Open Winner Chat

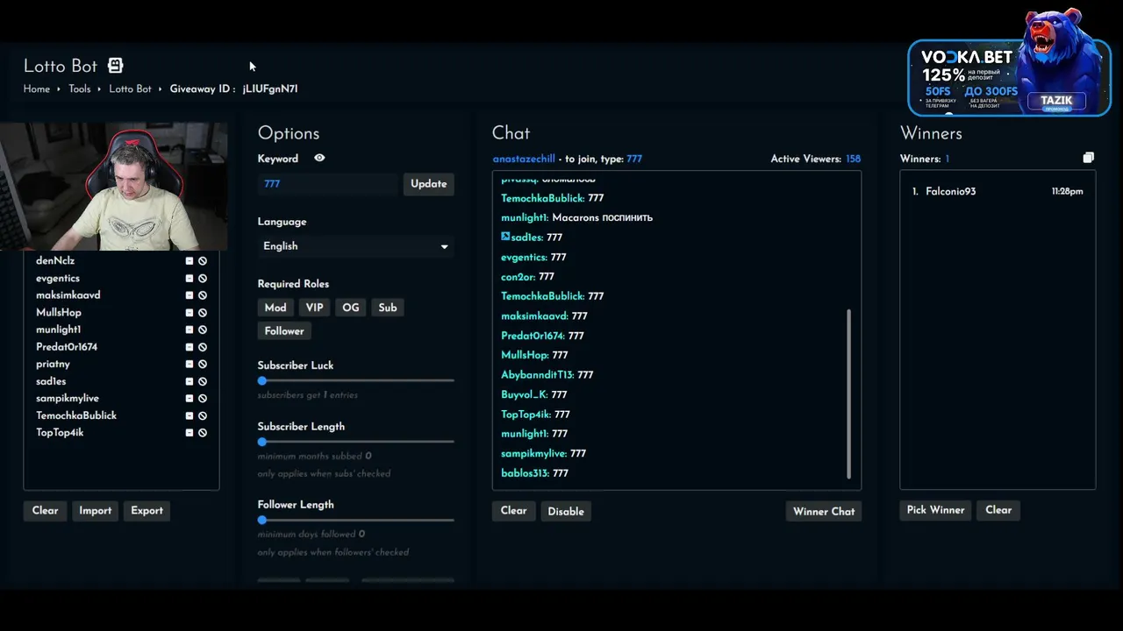(x=824, y=512)
